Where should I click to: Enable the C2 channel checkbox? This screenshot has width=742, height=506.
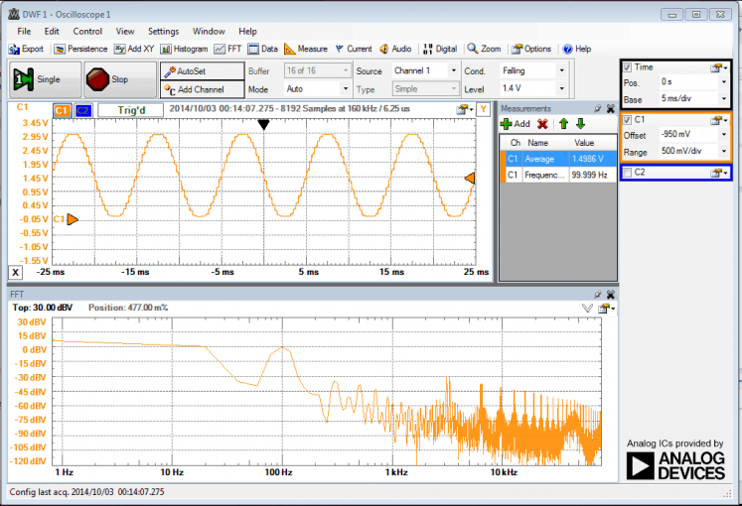(627, 173)
